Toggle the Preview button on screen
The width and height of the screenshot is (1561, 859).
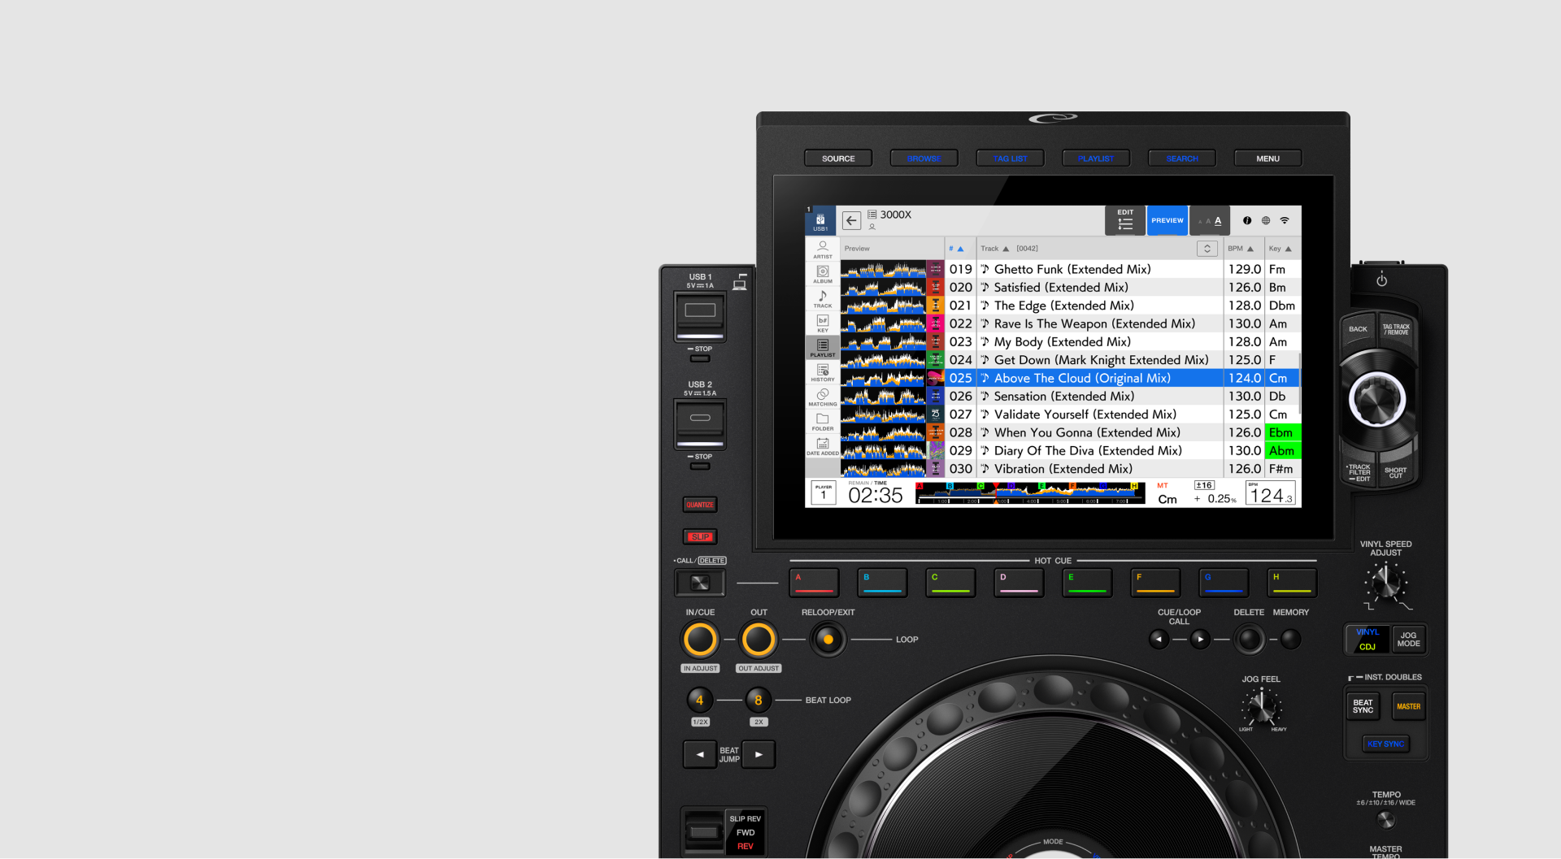1167,220
